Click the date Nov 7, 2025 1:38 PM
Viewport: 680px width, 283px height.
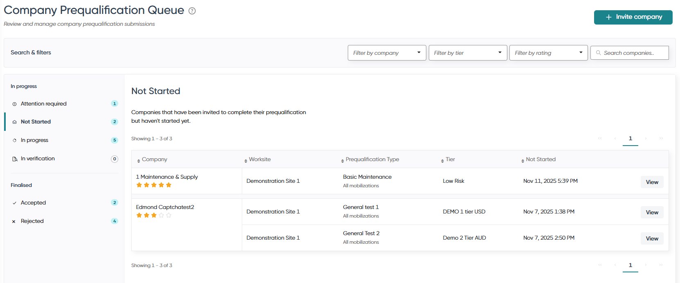[x=549, y=212]
